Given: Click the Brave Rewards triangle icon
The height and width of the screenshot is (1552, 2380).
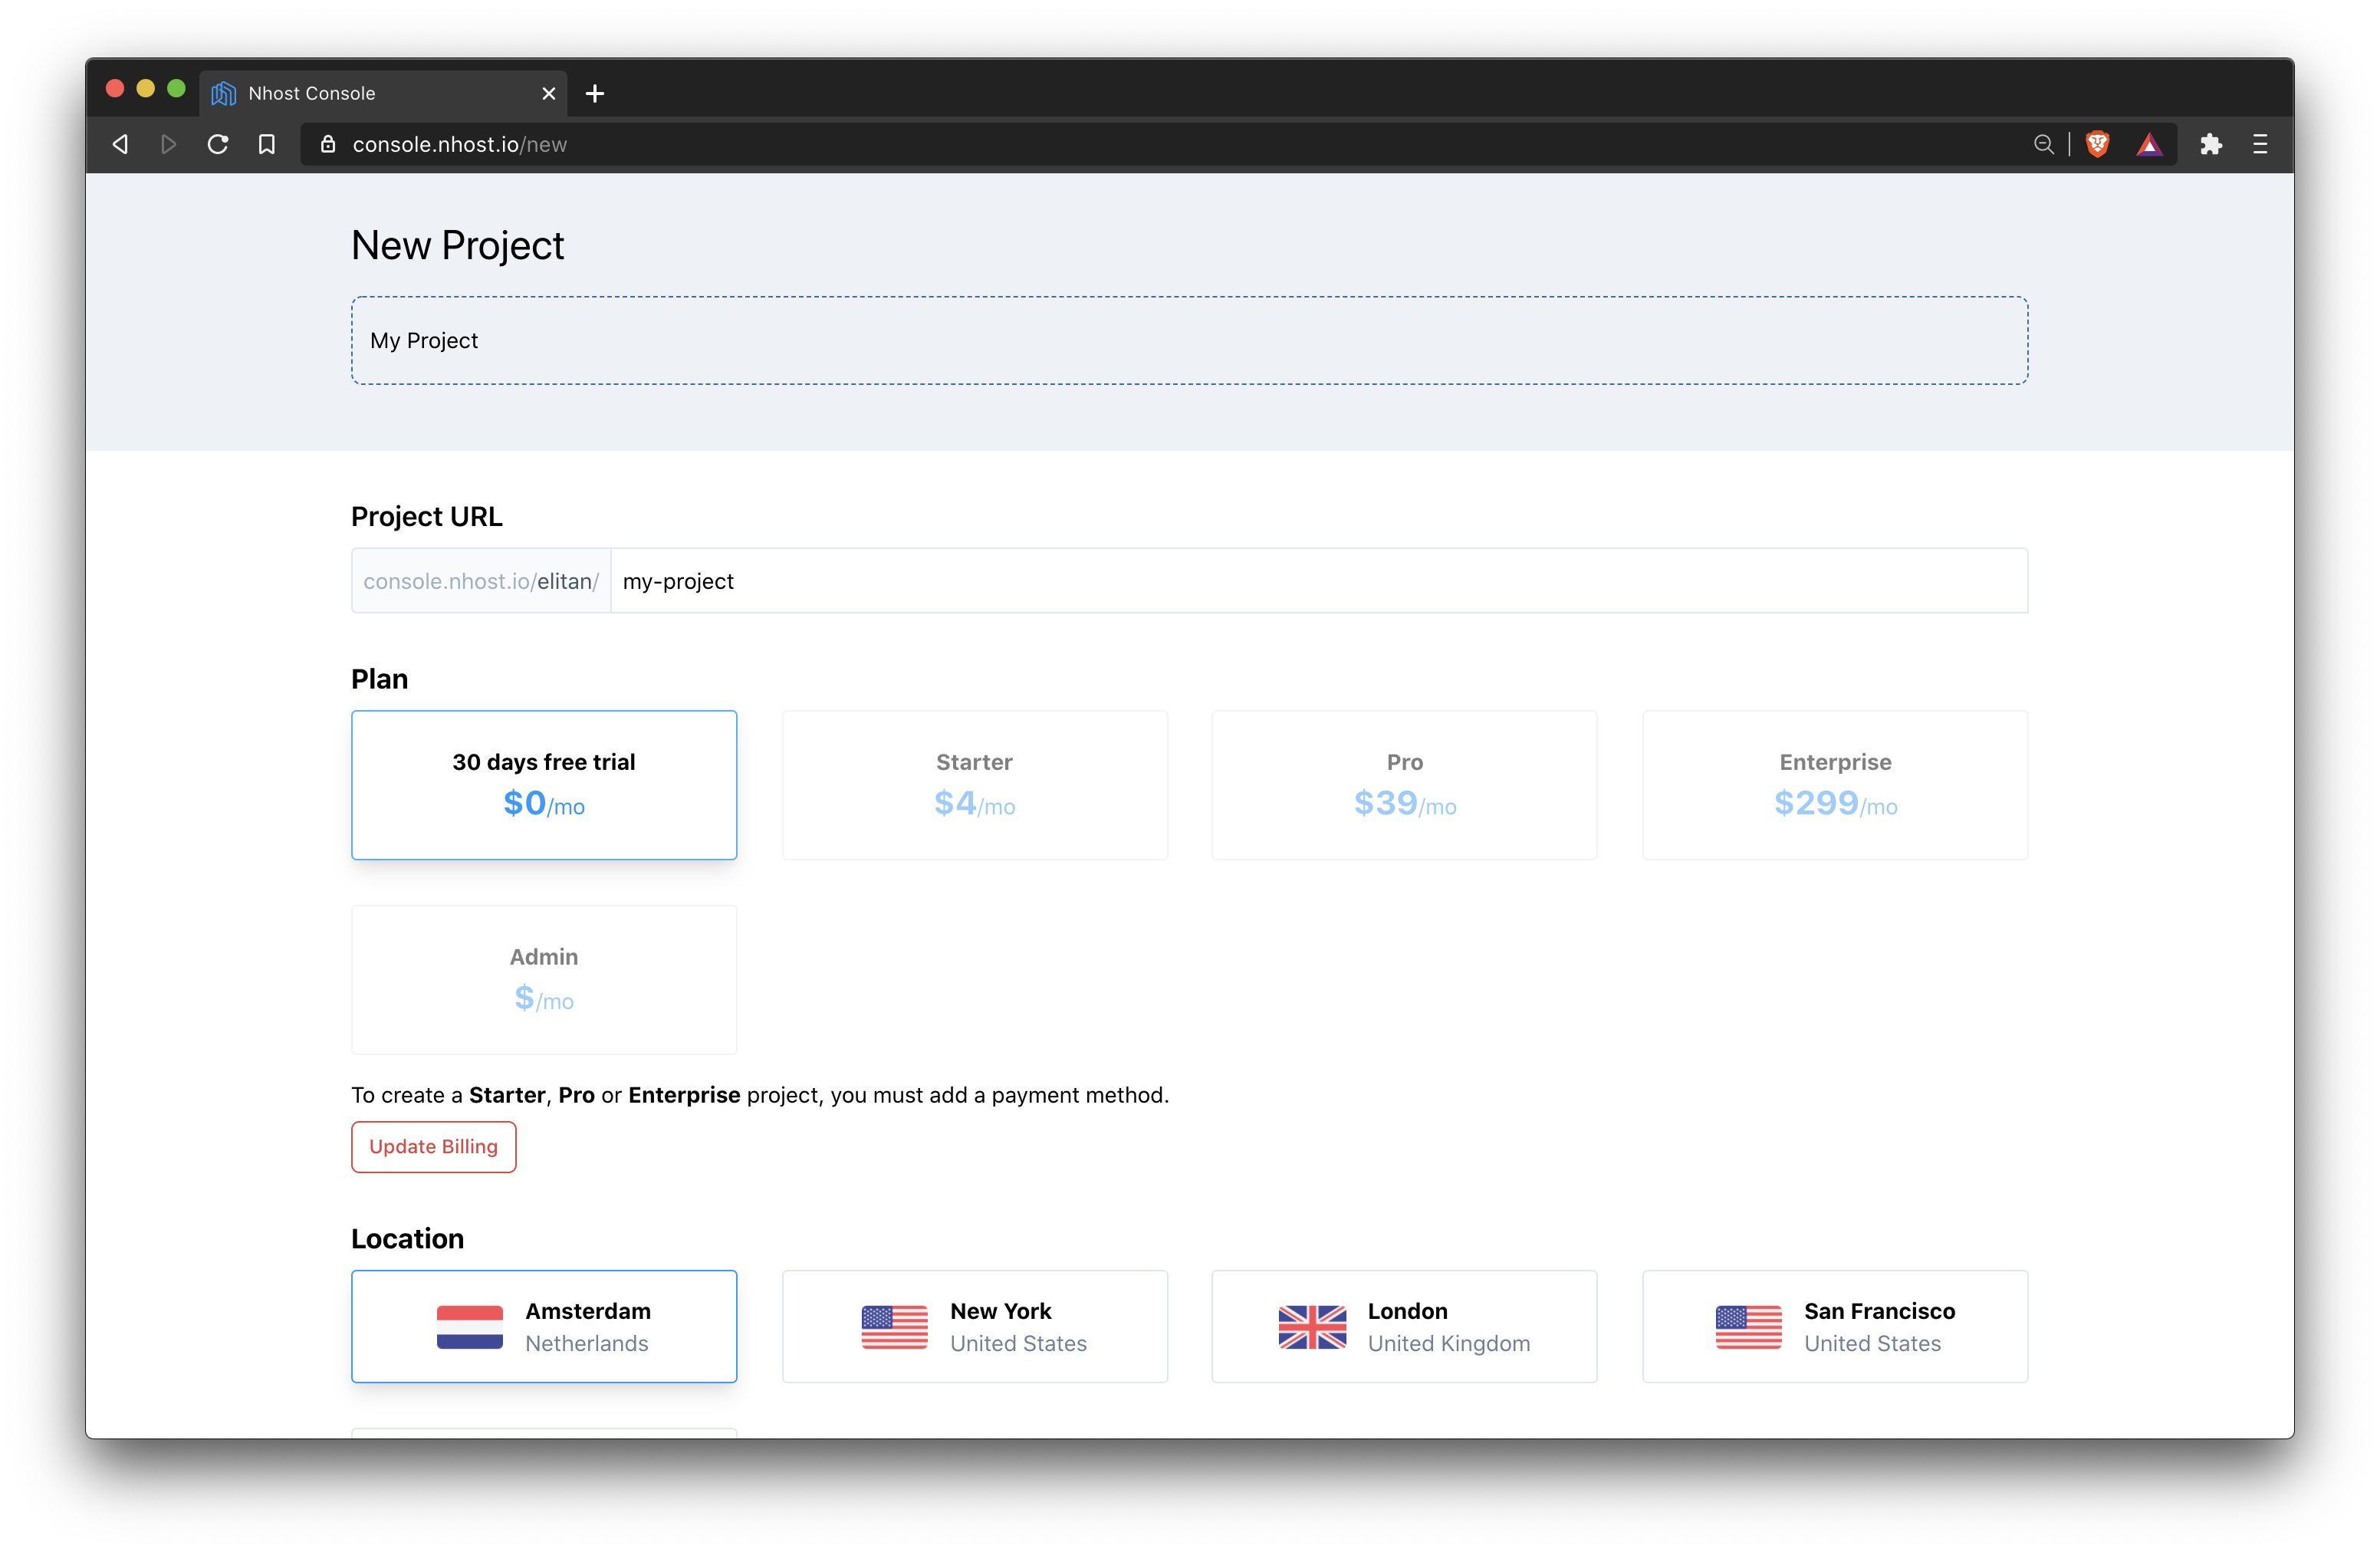Looking at the screenshot, I should tap(2149, 144).
